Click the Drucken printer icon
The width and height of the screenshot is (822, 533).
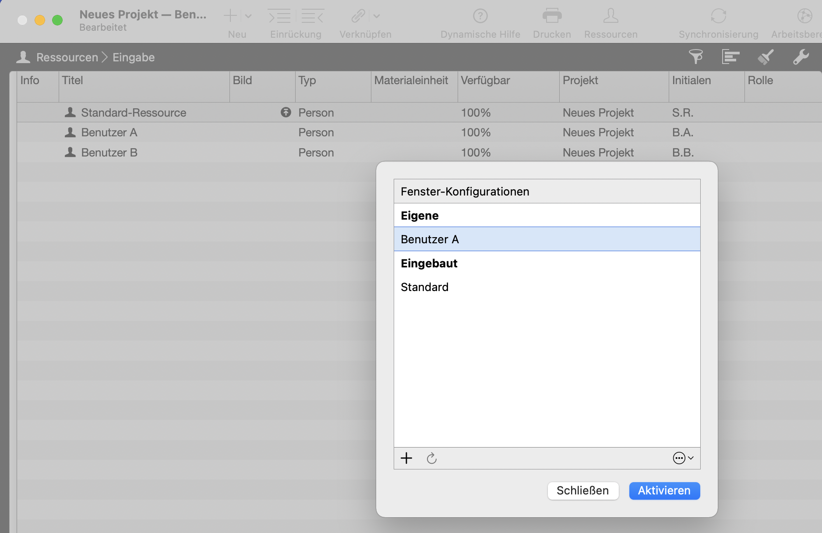pyautogui.click(x=552, y=16)
